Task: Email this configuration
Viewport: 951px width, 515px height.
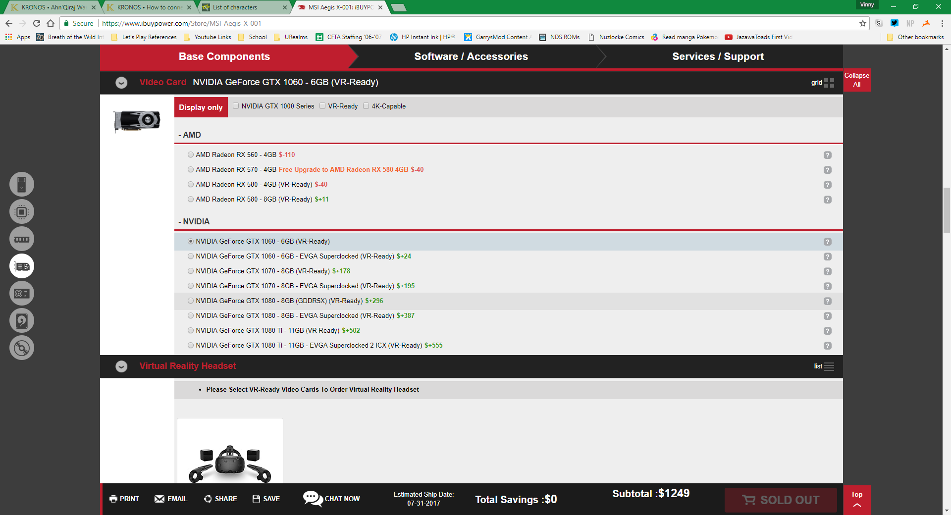Action: point(171,499)
